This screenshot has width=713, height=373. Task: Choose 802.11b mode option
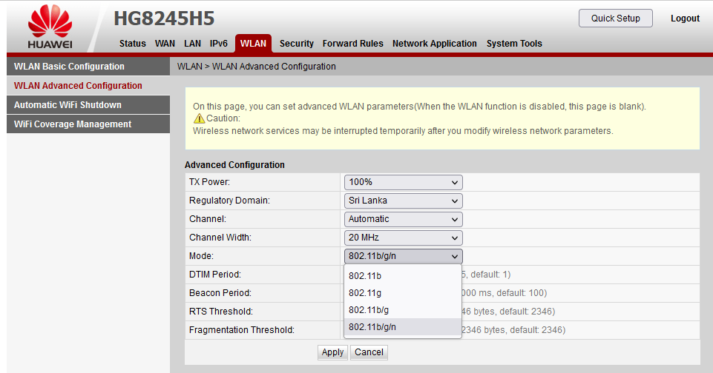[x=403, y=276]
